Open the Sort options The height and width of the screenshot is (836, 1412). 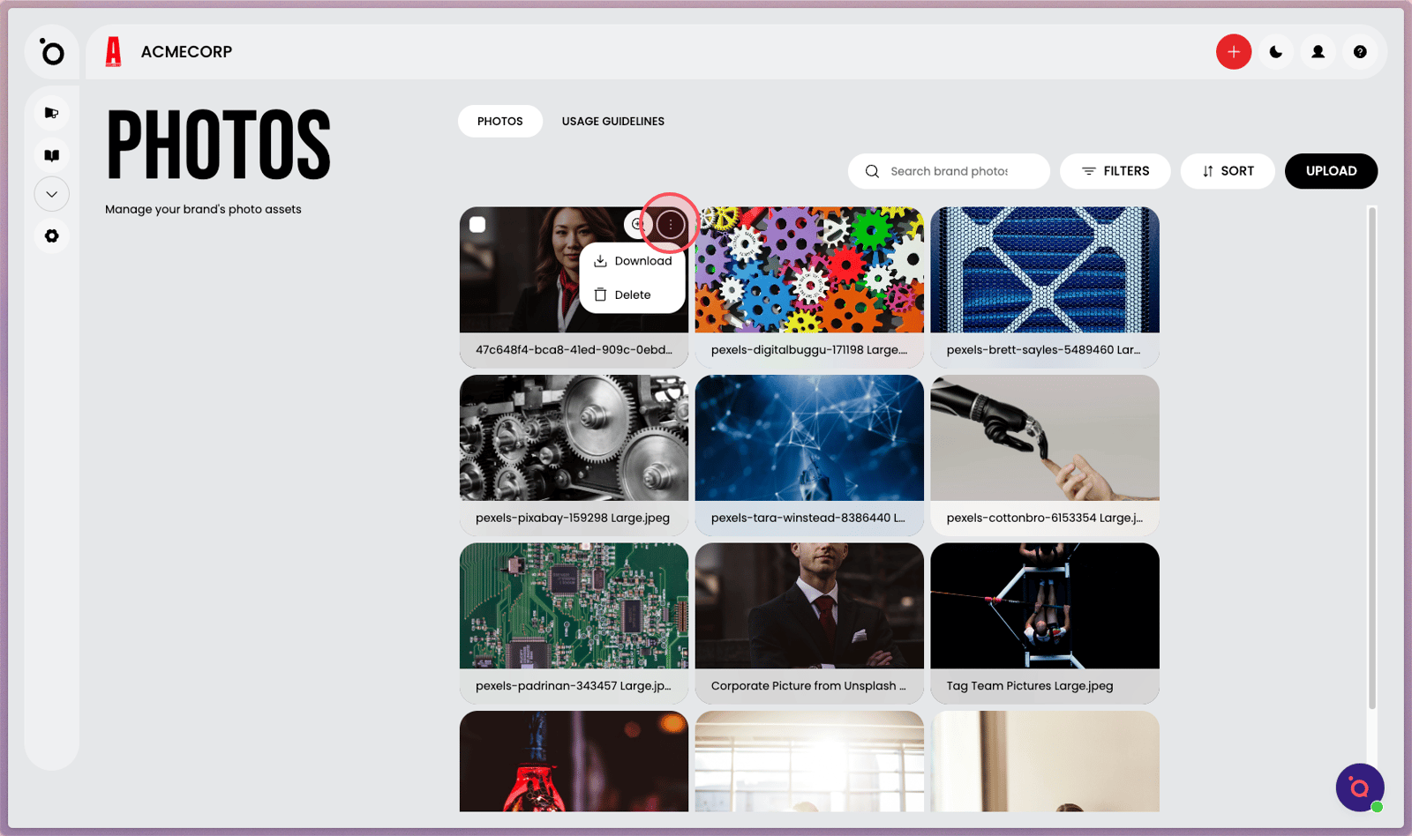pos(1228,171)
